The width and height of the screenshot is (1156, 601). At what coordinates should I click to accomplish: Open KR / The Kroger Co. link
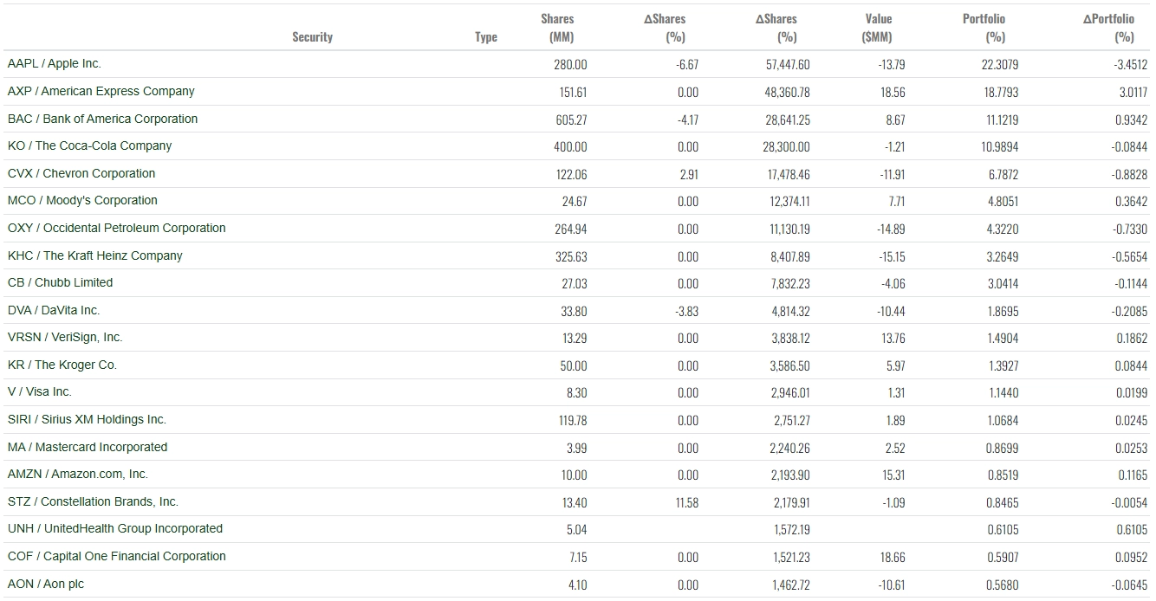tap(62, 365)
